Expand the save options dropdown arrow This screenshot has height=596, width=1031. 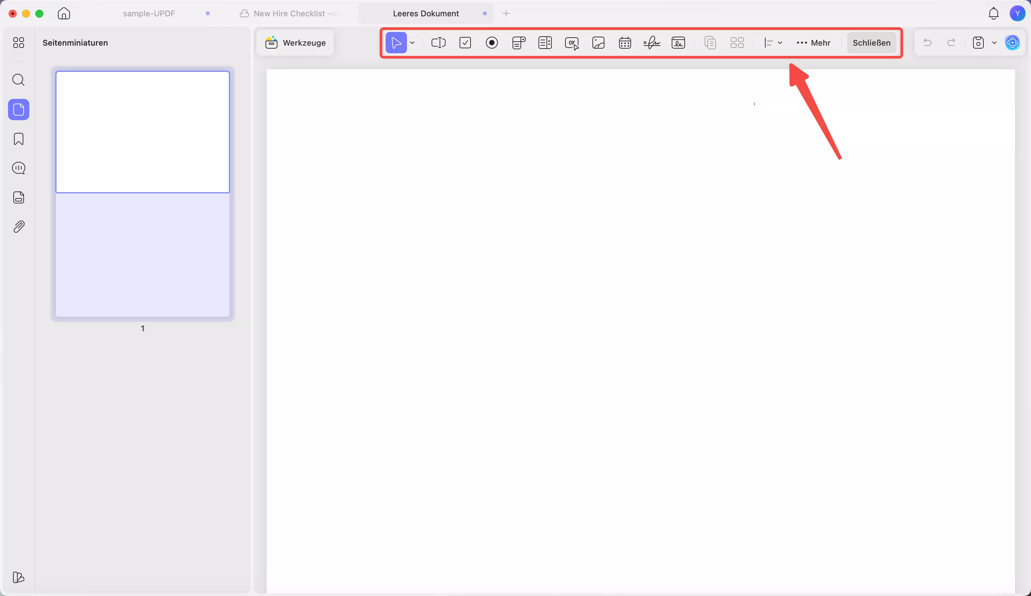994,43
